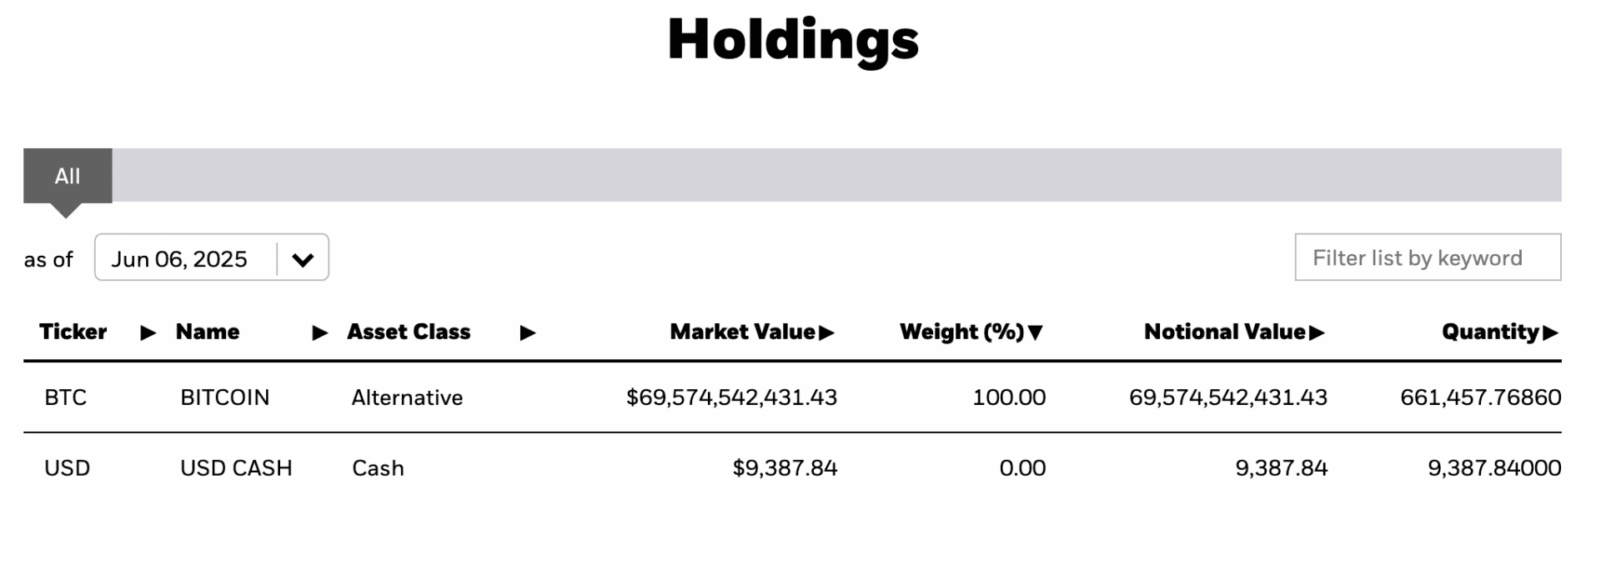This screenshot has height=565, width=1601.
Task: Click the Notional Value sort arrow
Action: (1317, 333)
